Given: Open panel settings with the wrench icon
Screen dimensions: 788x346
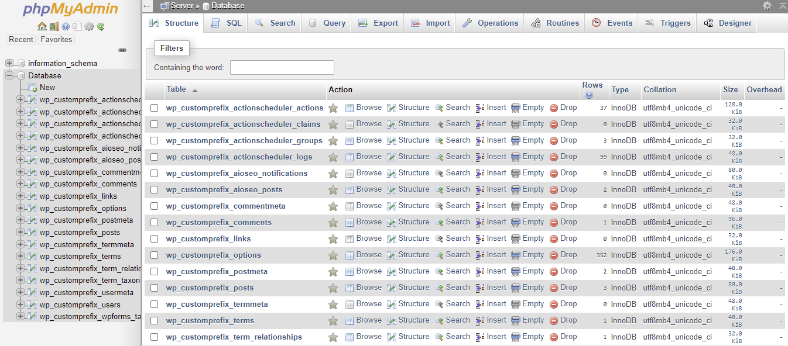Looking at the screenshot, I should [89, 26].
